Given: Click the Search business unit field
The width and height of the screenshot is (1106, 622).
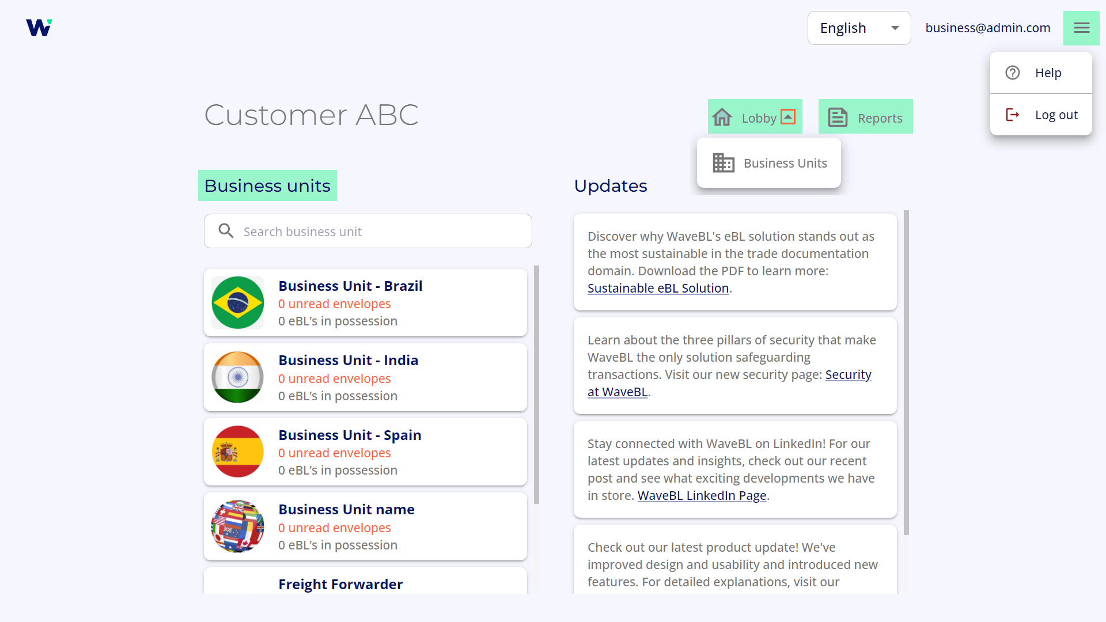Looking at the screenshot, I should coord(368,231).
